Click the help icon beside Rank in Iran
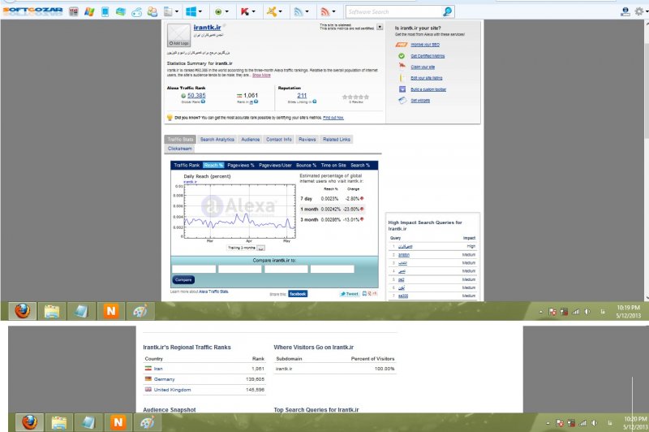Viewport: 649px width, 432px height. coord(256,102)
